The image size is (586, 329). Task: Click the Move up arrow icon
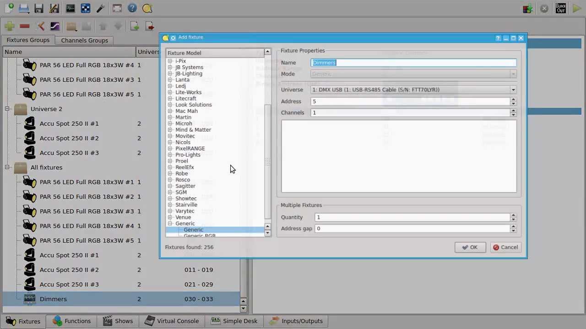coord(103,26)
